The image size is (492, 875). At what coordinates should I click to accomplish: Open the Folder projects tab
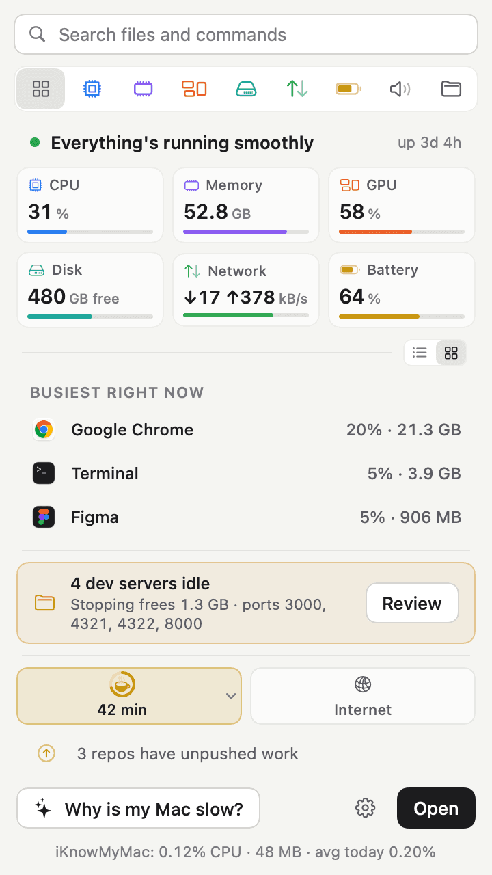(x=451, y=89)
